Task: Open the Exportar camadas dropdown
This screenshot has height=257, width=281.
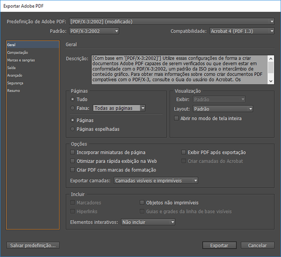Action: click(x=156, y=181)
